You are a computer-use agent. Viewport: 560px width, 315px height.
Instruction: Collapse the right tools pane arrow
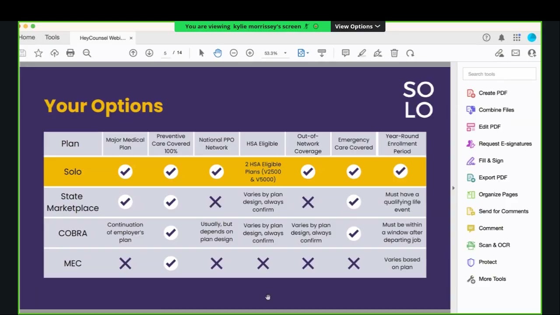coord(453,188)
